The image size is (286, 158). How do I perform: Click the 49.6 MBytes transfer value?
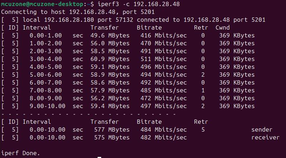coord(110,36)
